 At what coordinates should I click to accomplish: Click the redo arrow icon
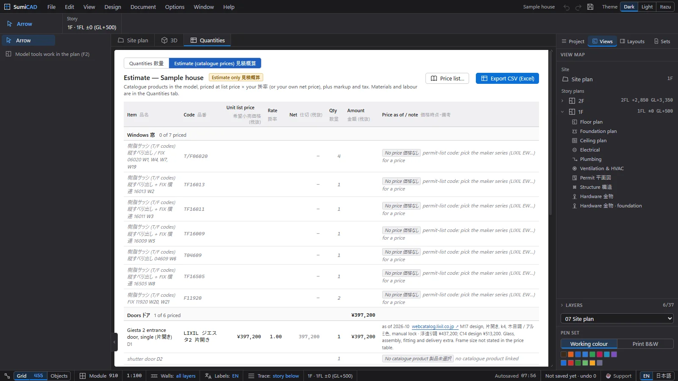pyautogui.click(x=578, y=7)
